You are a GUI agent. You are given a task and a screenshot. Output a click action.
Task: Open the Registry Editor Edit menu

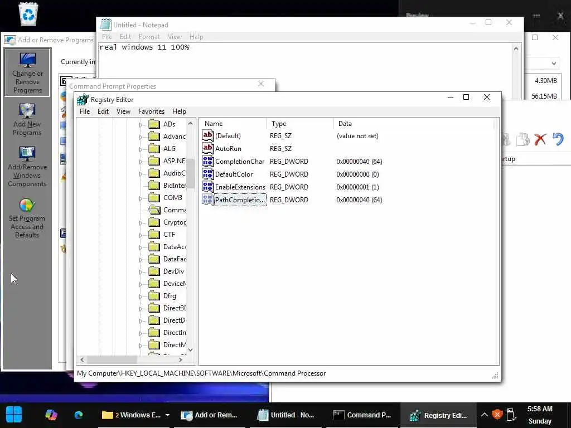coord(103,111)
